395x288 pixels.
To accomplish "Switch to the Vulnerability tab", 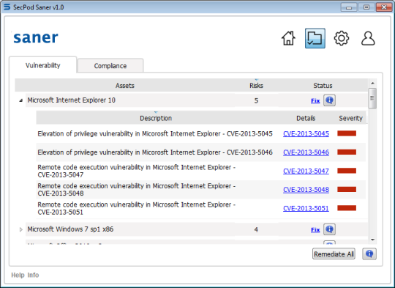I will click(x=43, y=65).
